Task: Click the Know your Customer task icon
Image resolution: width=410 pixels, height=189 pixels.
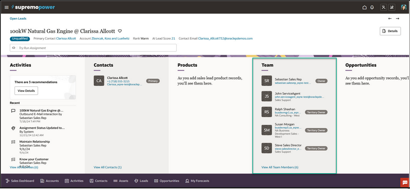Action: tap(13, 159)
